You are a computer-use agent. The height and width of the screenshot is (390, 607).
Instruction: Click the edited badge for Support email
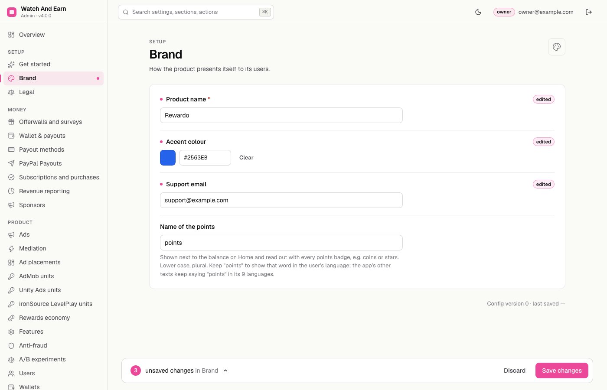(x=544, y=184)
